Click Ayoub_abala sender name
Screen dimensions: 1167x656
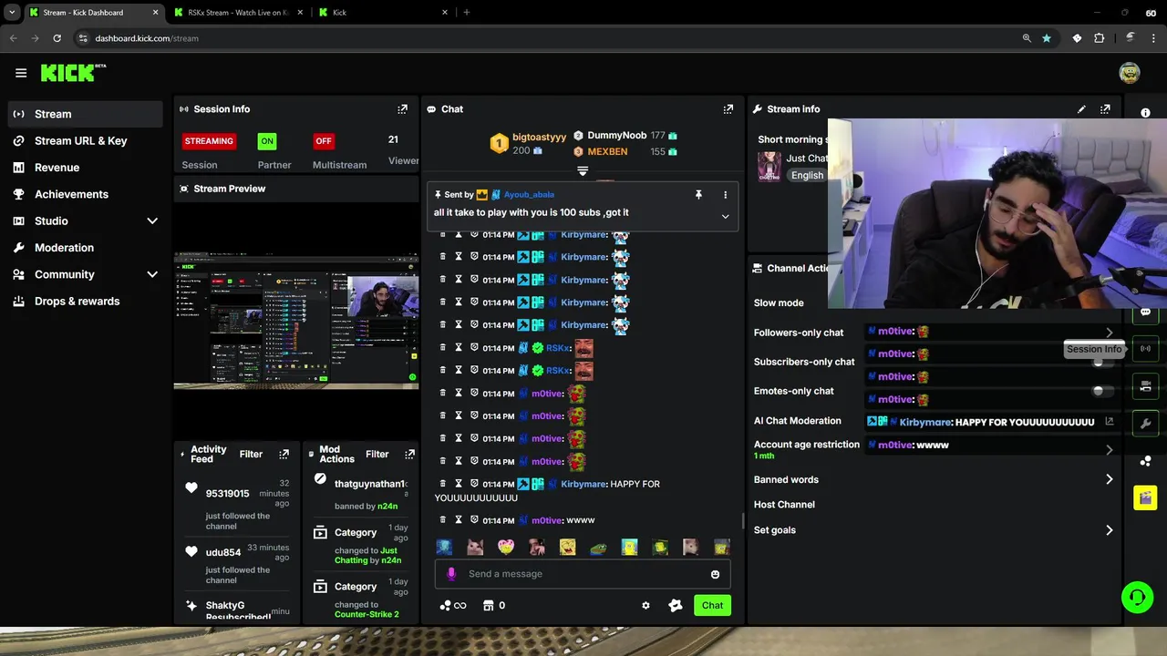point(529,195)
